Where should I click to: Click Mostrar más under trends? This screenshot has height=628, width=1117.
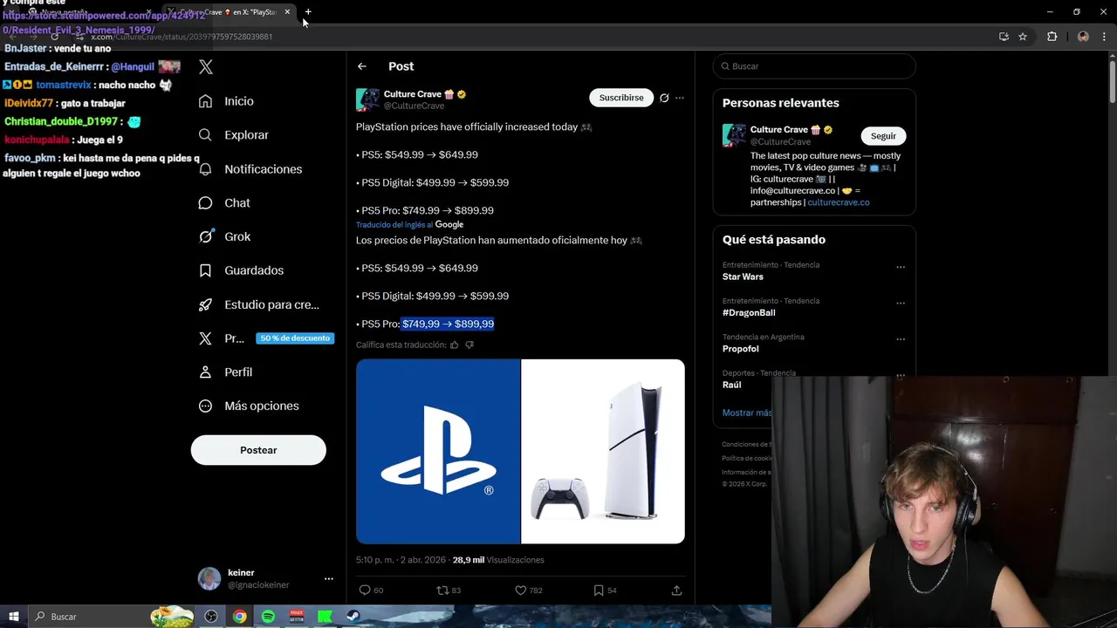pos(747,413)
